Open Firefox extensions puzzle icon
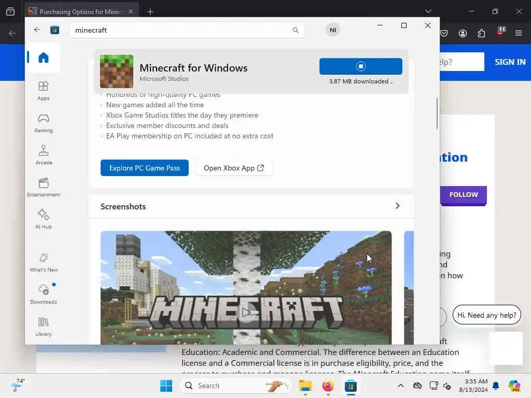The width and height of the screenshot is (531, 398). pyautogui.click(x=481, y=33)
